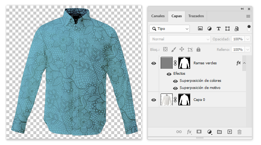Unlink the Ramas verdes mask chain
261x145 pixels.
click(x=175, y=63)
